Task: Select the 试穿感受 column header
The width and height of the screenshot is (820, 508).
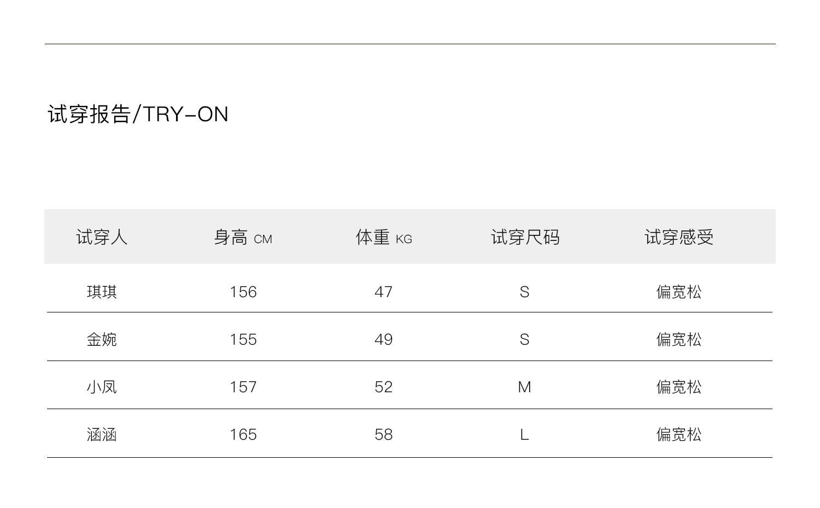Action: click(678, 237)
